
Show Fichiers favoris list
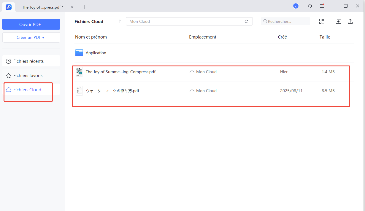click(28, 75)
